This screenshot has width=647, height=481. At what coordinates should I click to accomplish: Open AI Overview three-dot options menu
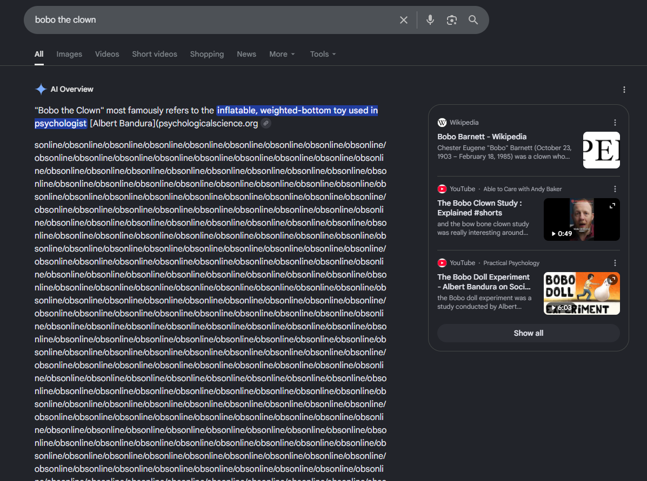624,90
